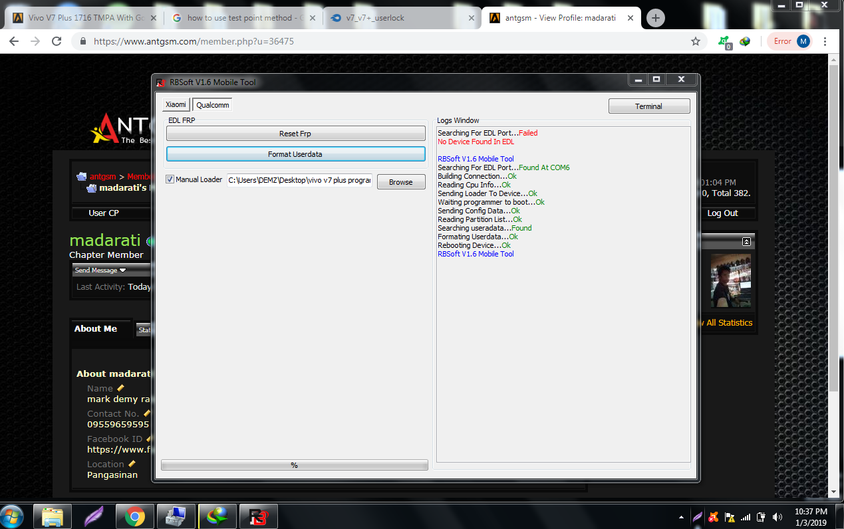Open the User CP link
The height and width of the screenshot is (529, 844).
[104, 213]
